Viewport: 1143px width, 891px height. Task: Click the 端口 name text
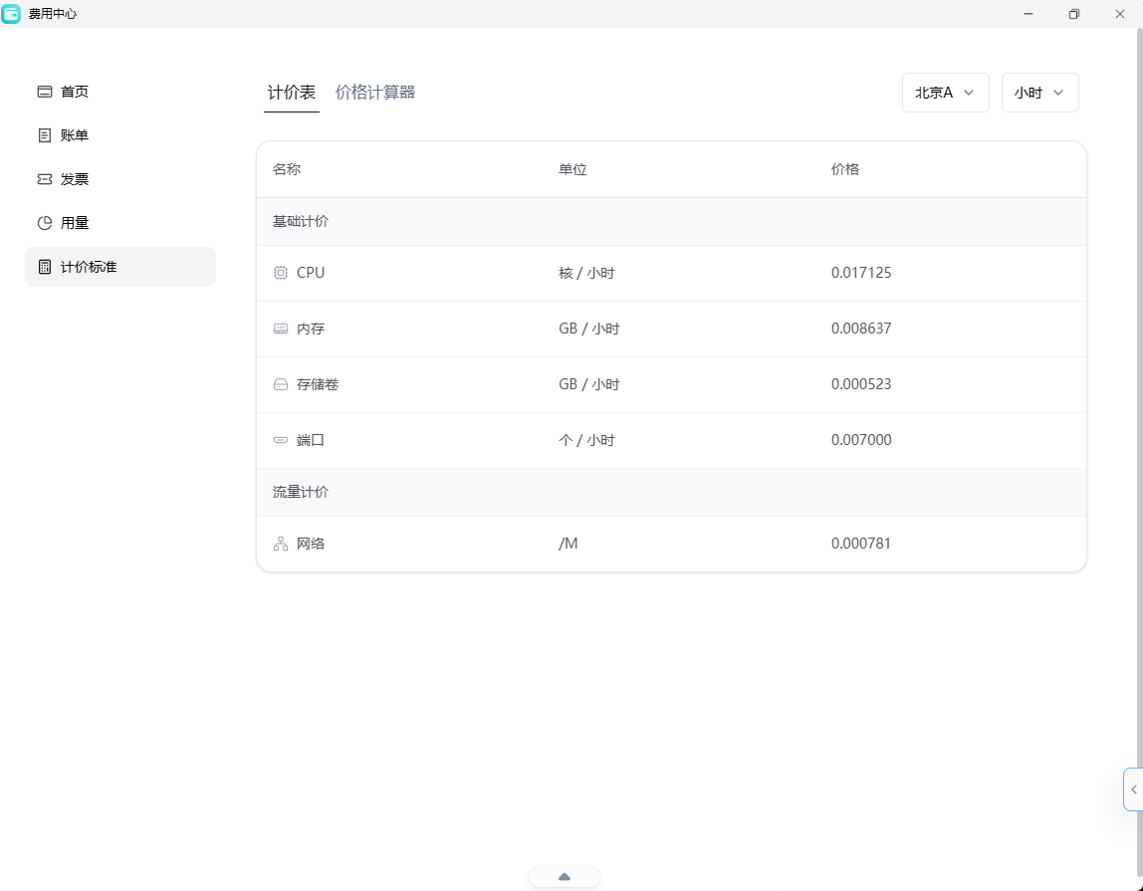(311, 440)
